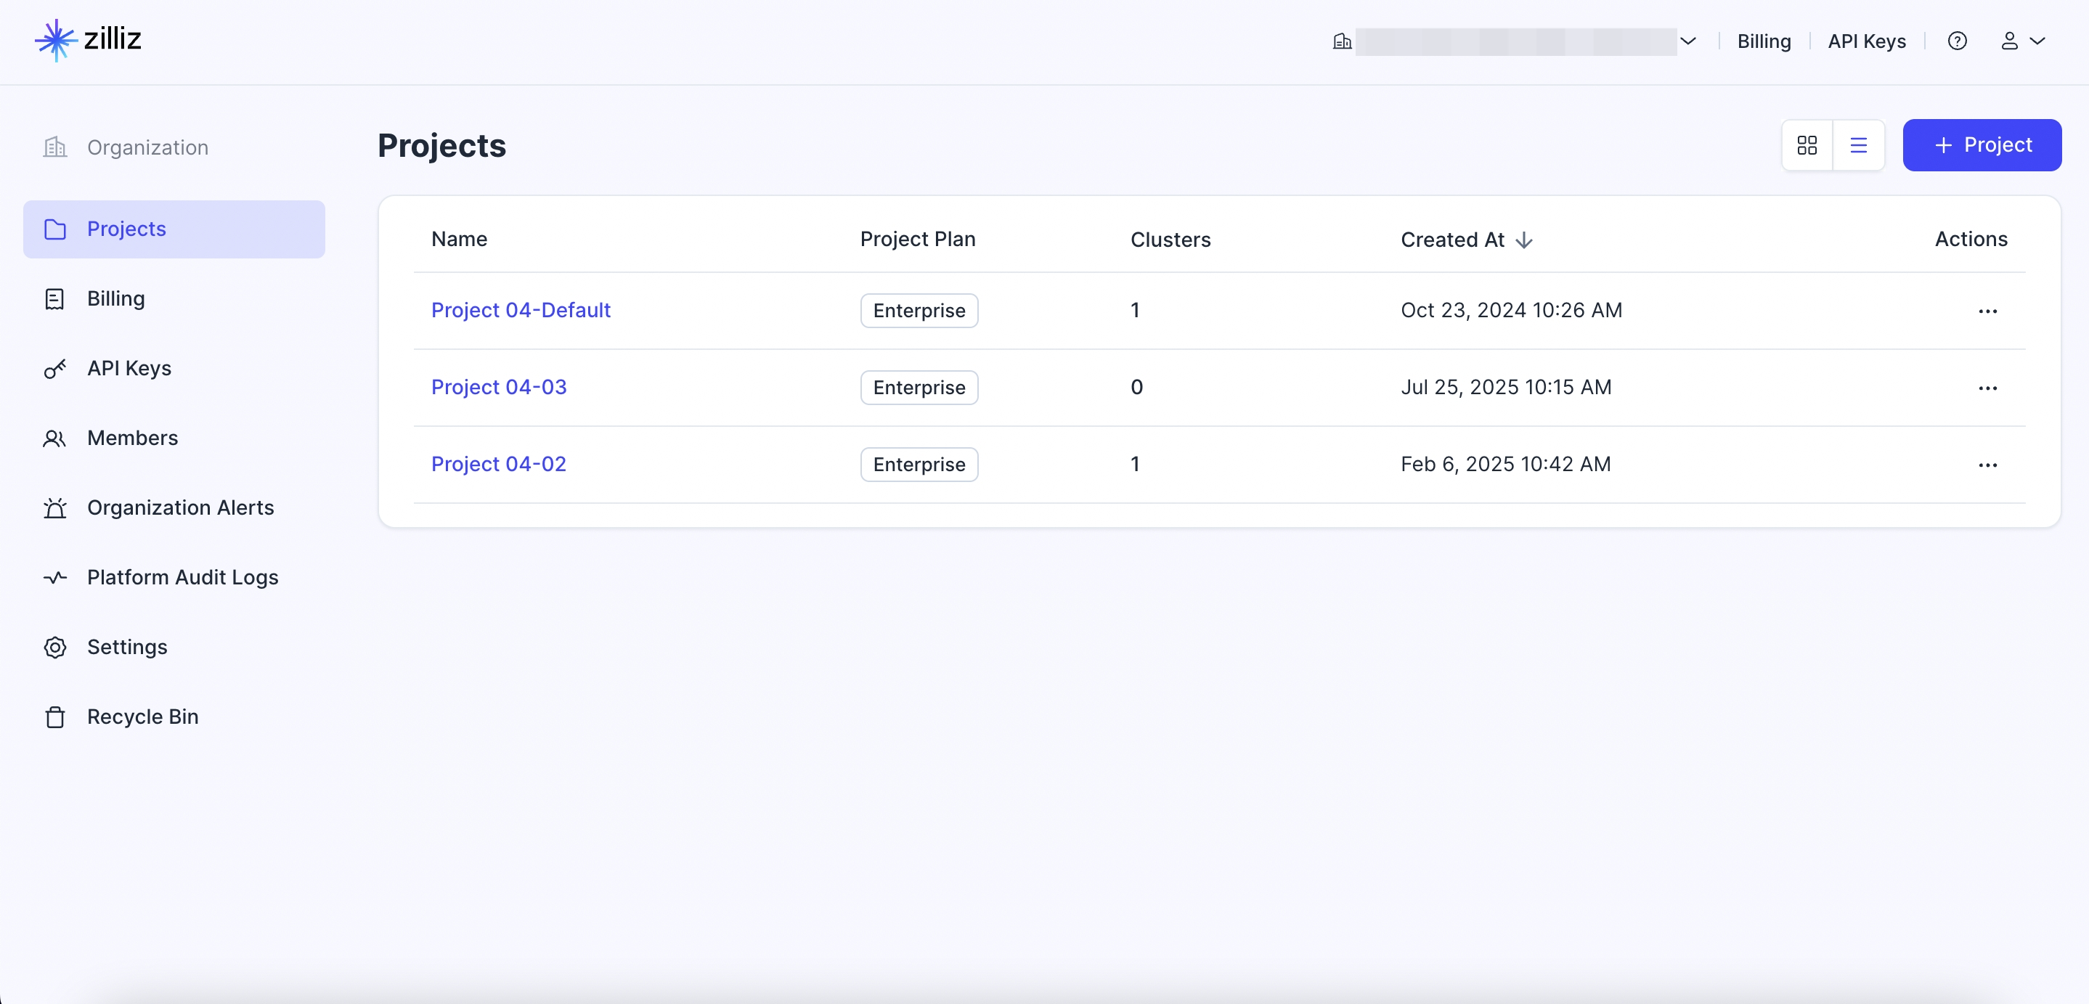
Task: Open the Project 04-02 link
Action: click(x=498, y=464)
